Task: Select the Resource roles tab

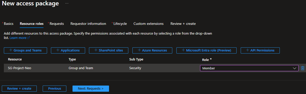Action: tap(32, 24)
